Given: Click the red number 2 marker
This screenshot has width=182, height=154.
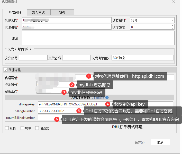Looking at the screenshot, I should coord(72,85).
